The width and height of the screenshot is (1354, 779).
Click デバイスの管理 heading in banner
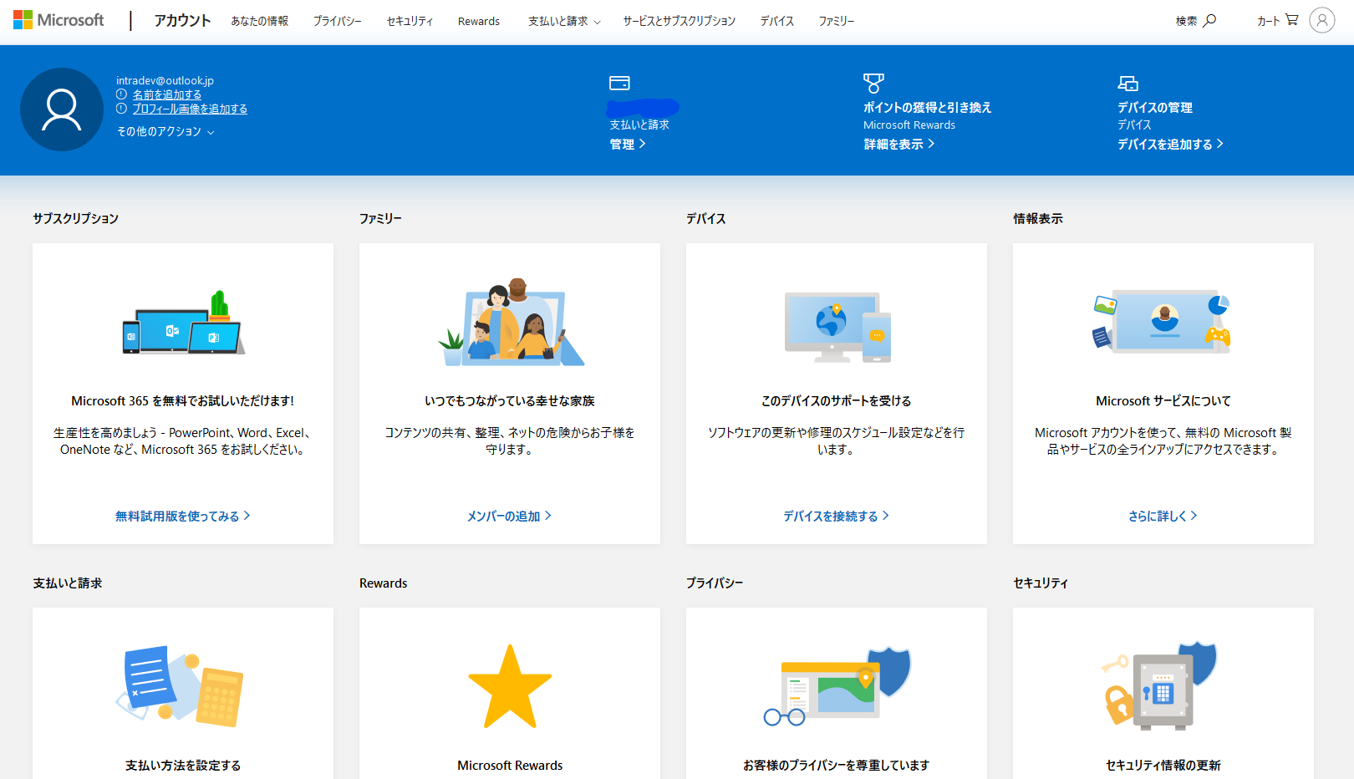pos(1155,107)
